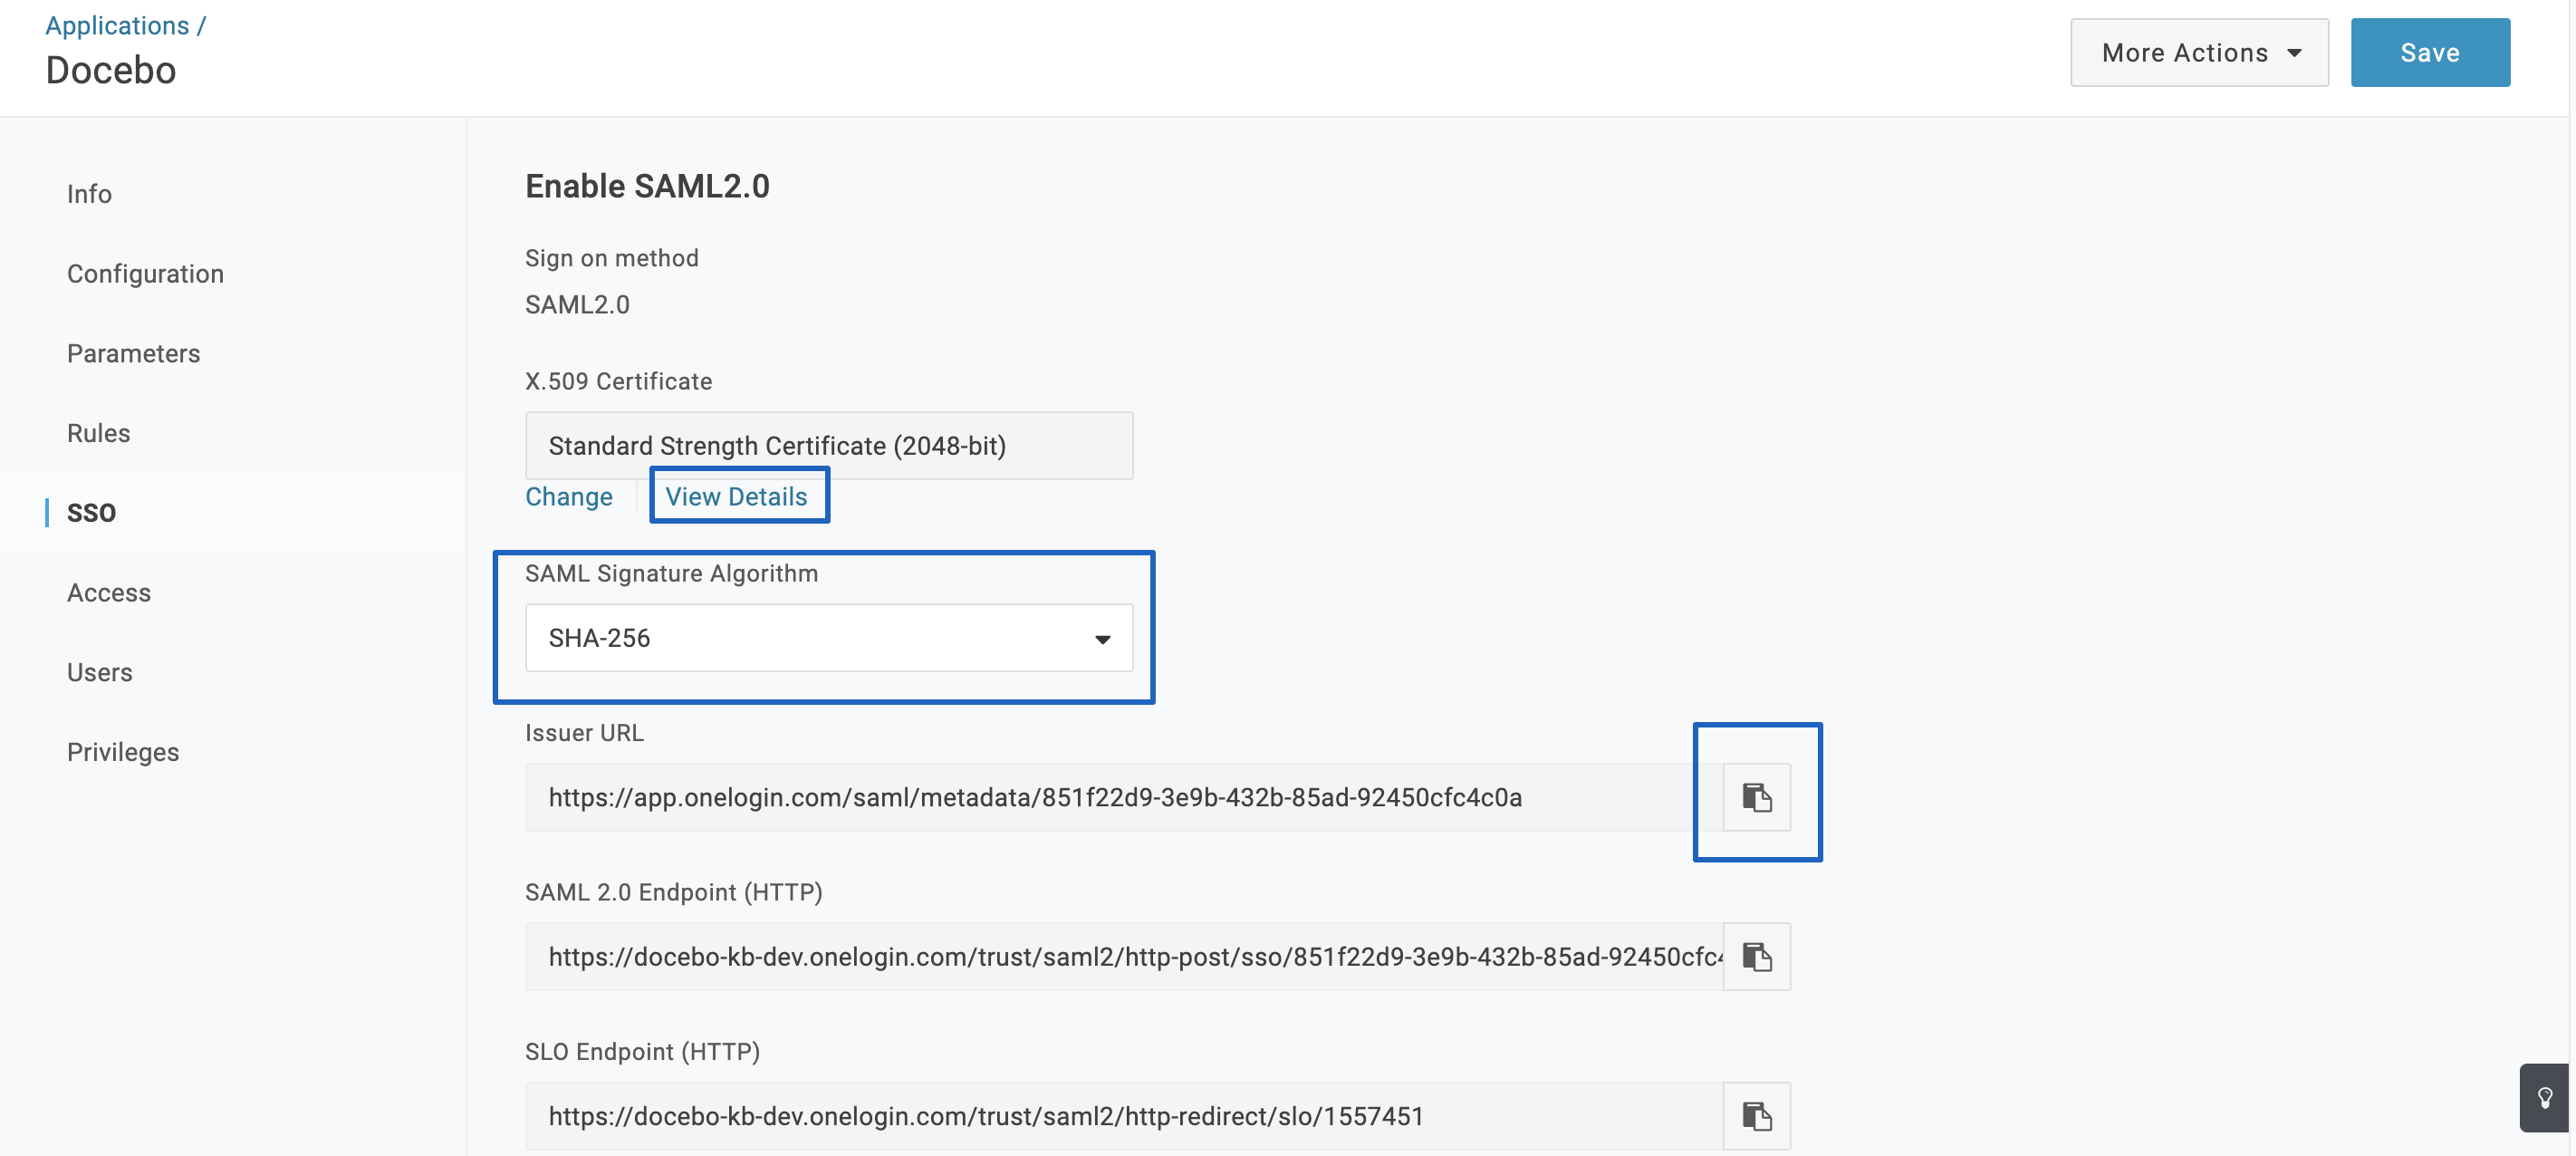This screenshot has height=1156, width=2576.
Task: Click the SAML 2.0 Endpoint field
Action: [1123, 957]
